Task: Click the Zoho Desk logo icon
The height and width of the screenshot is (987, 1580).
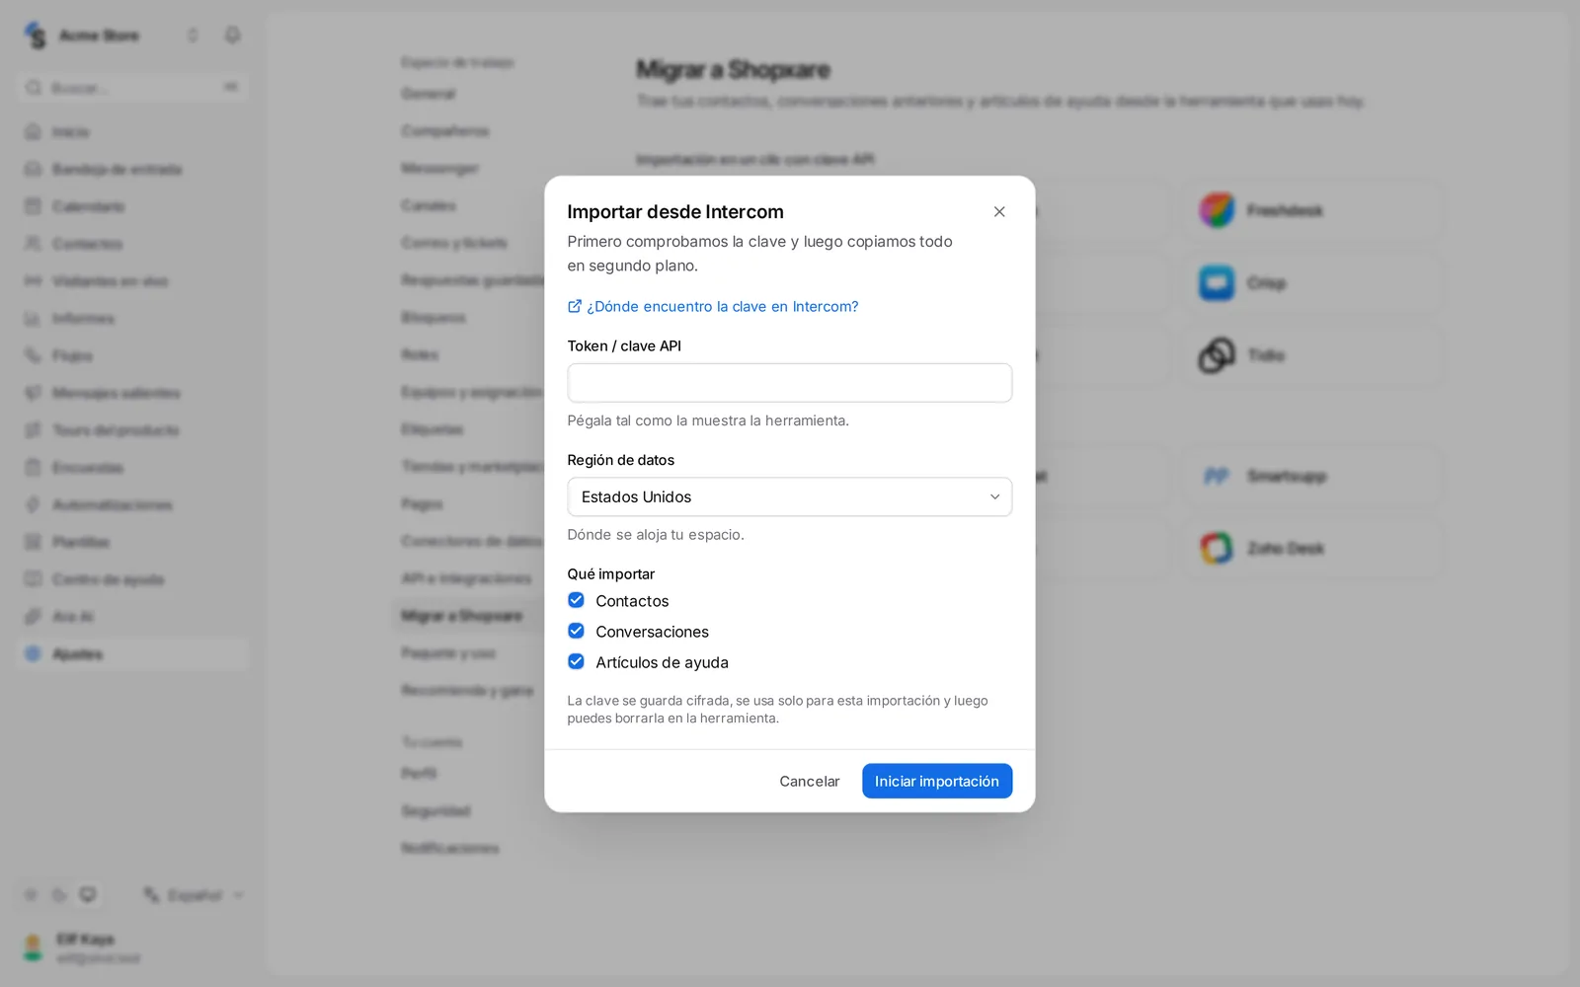Action: point(1217,548)
